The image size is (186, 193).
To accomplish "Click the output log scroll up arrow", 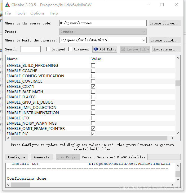I will pyautogui.click(x=178, y=166).
